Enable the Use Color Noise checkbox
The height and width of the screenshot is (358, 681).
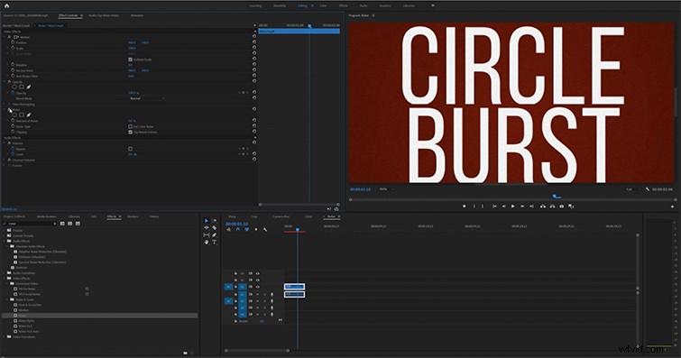[x=130, y=126]
